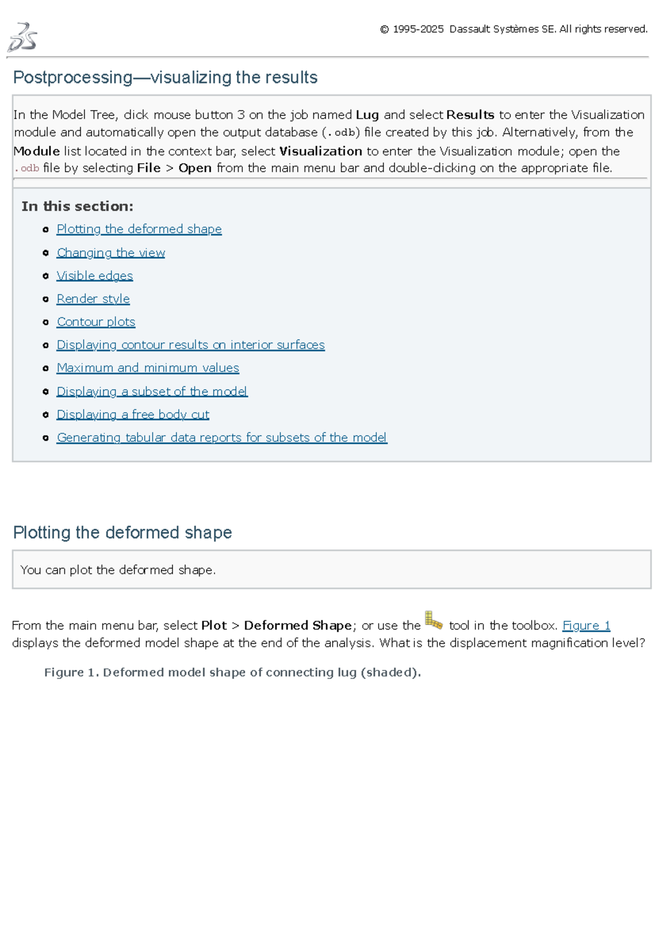This screenshot has height=927, width=655.
Task: Click the Figure 1 caption text
Action: (x=233, y=673)
